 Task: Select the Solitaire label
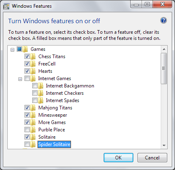click(47, 137)
